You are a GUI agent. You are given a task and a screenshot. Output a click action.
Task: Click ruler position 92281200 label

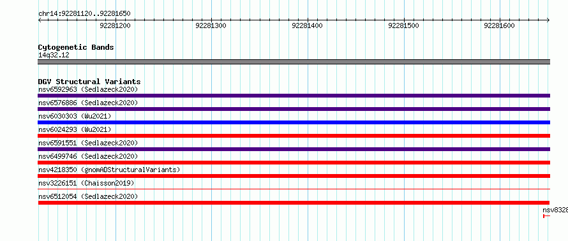[115, 26]
